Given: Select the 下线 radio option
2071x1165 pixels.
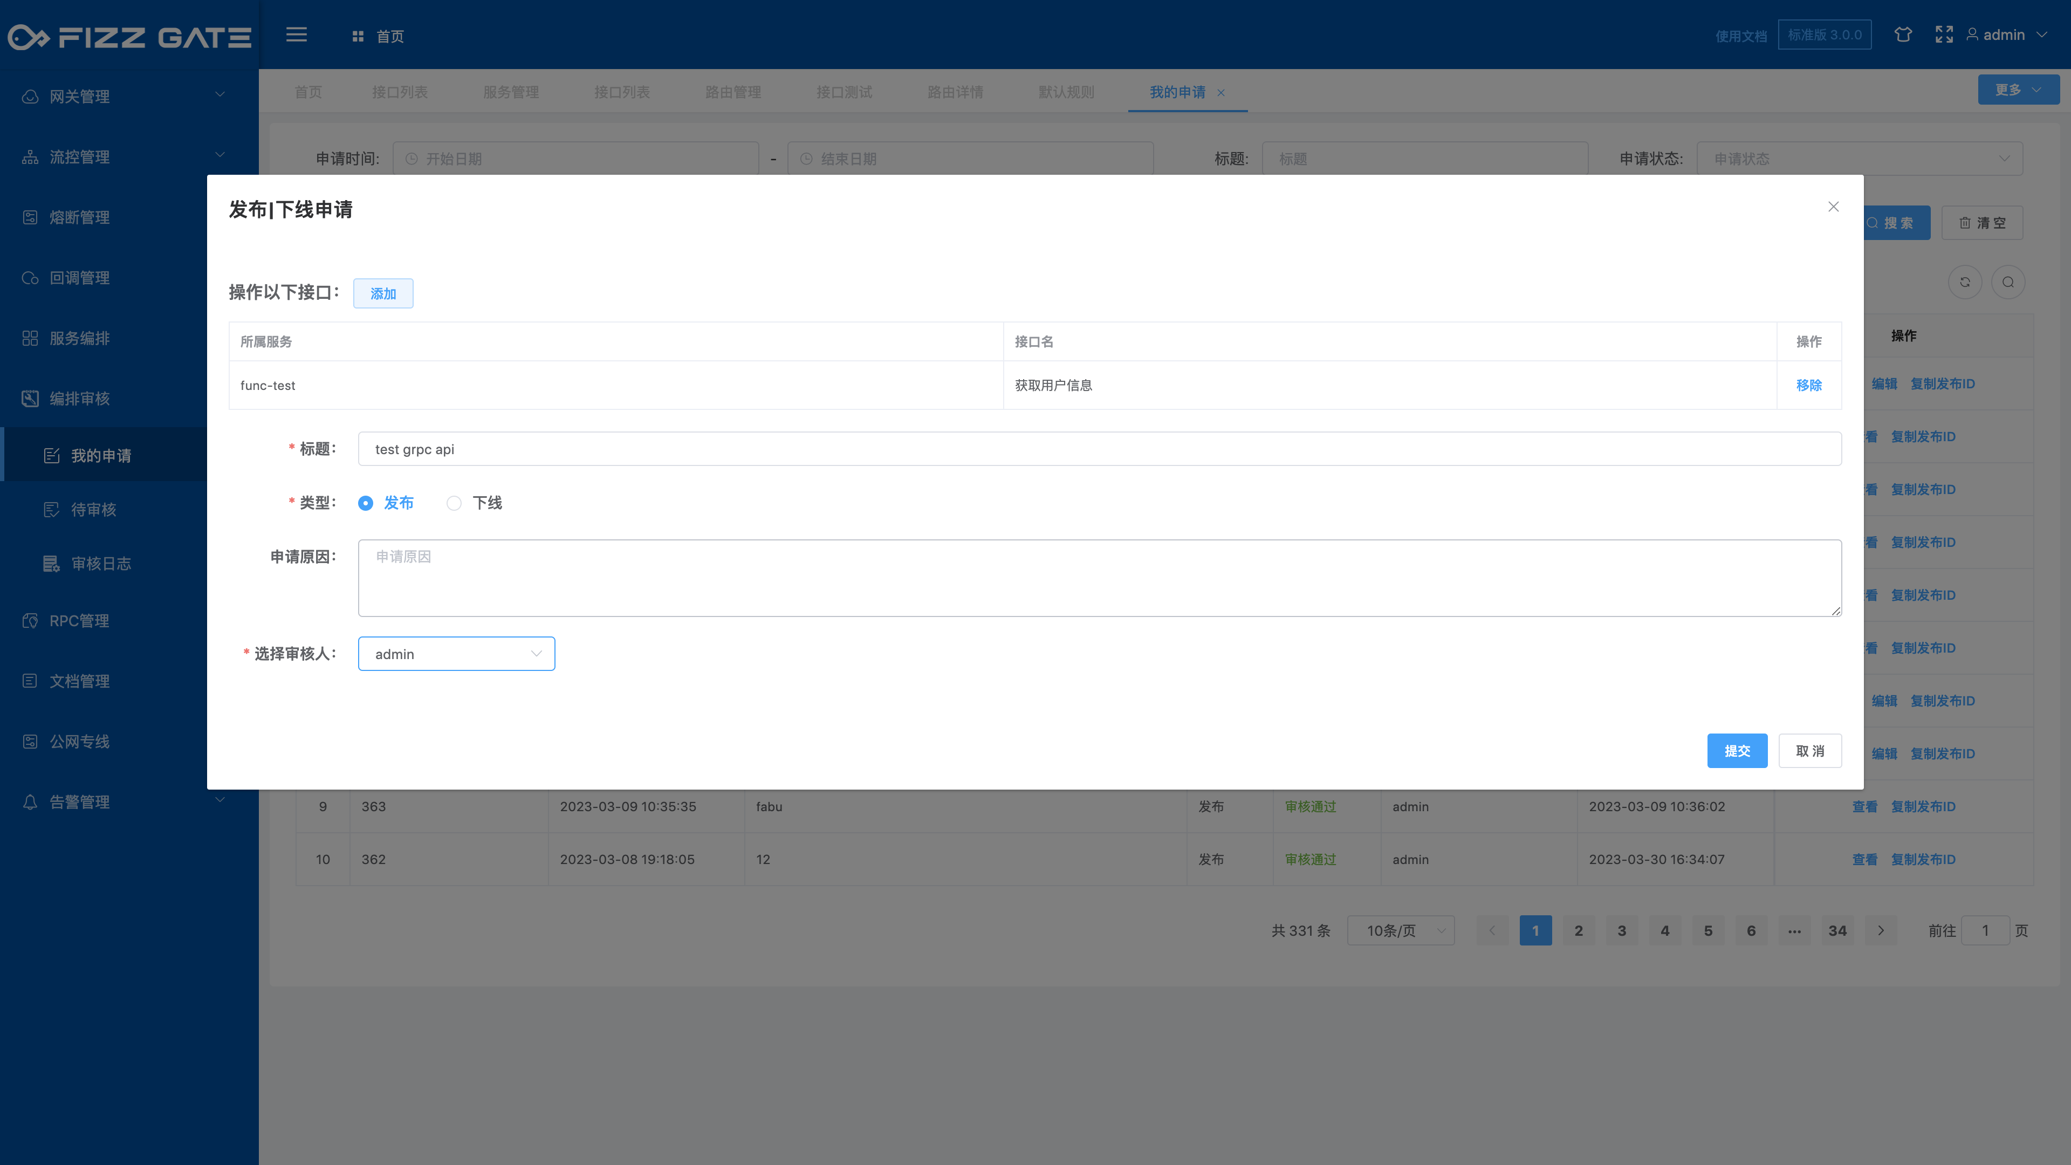Looking at the screenshot, I should click(454, 503).
